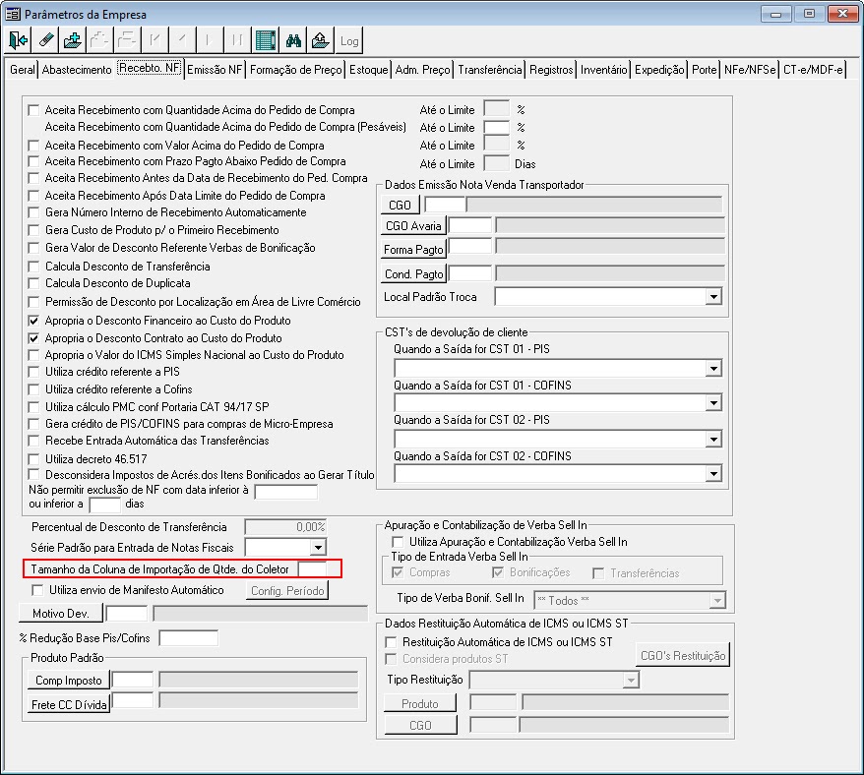Click the Forma Pagto button

click(x=413, y=250)
